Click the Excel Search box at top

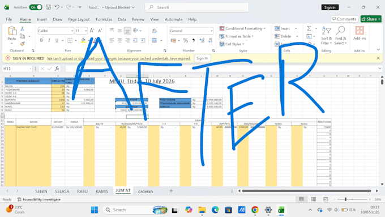click(196, 7)
